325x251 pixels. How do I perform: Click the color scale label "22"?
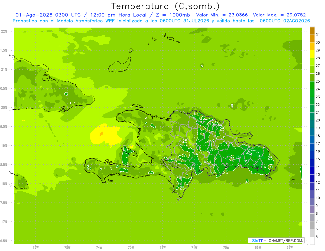tap(318, 105)
